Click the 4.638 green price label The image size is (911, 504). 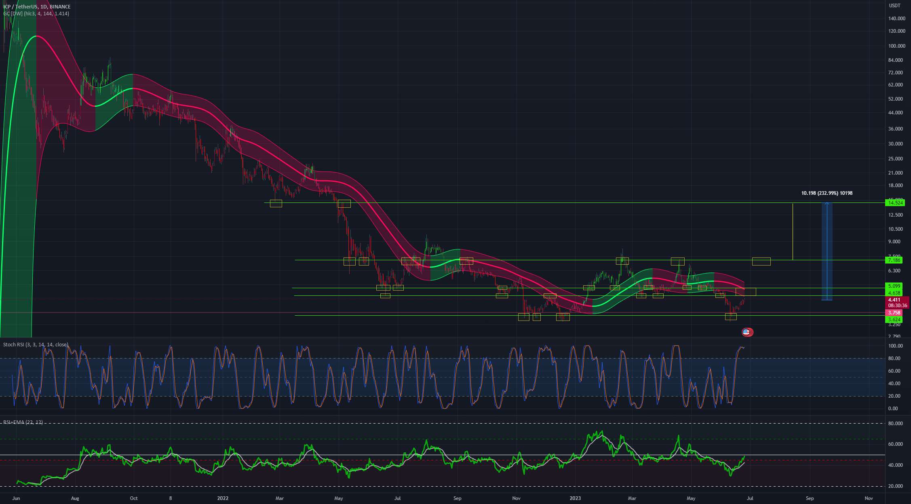click(894, 293)
